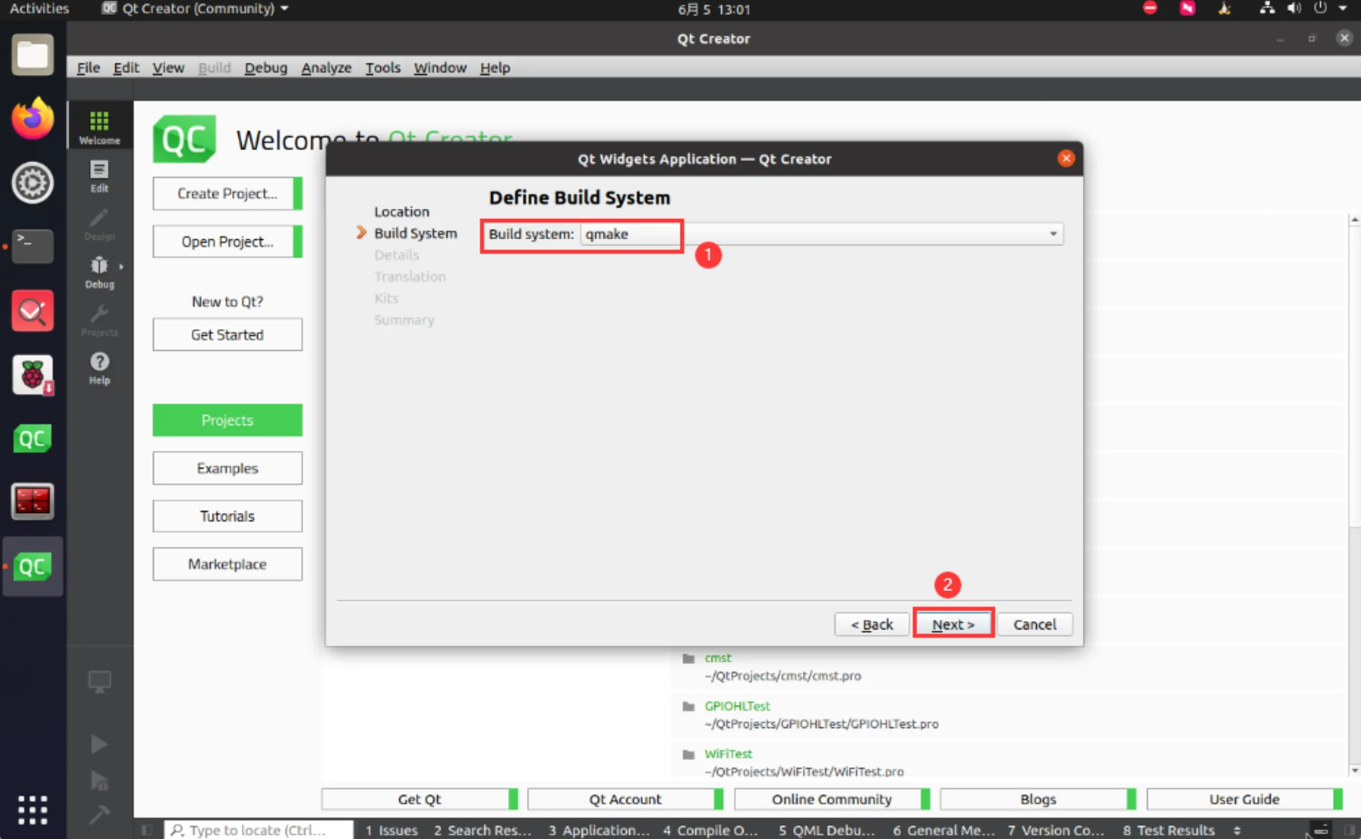Open the Blogs link
1361x839 pixels.
1038,799
